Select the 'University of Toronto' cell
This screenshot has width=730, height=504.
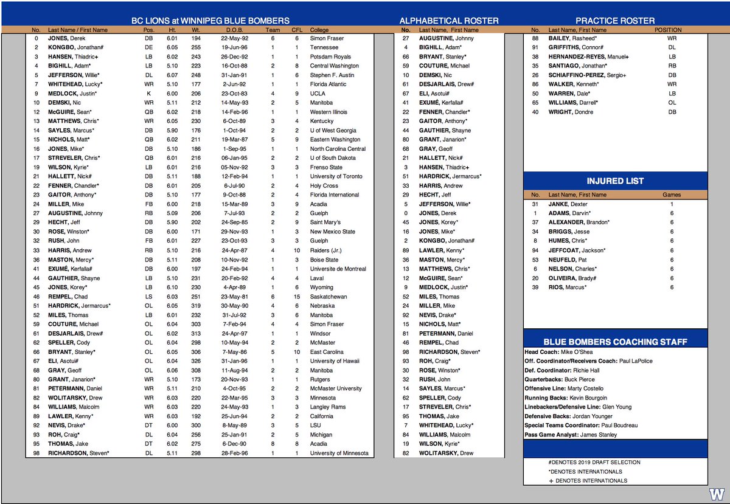336,176
